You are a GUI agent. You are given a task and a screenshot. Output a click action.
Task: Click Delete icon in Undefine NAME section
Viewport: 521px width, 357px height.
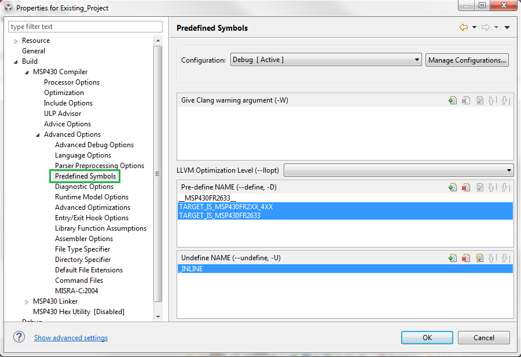coord(465,258)
